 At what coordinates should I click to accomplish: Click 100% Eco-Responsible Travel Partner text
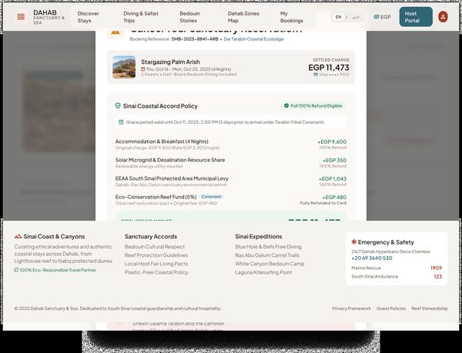point(58,270)
